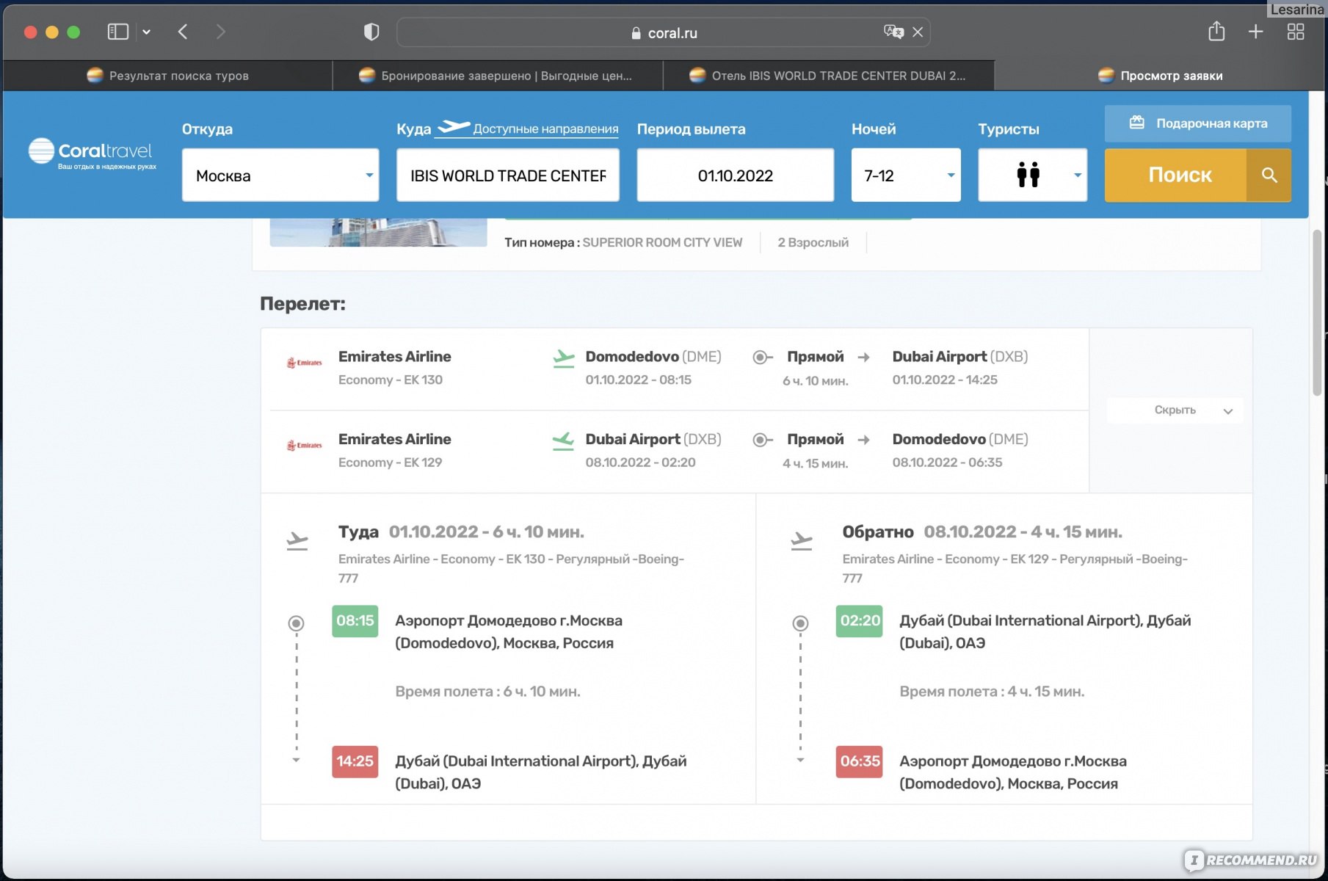Click the page vertical scrollbar
This screenshot has height=881, width=1328.
[x=1317, y=313]
